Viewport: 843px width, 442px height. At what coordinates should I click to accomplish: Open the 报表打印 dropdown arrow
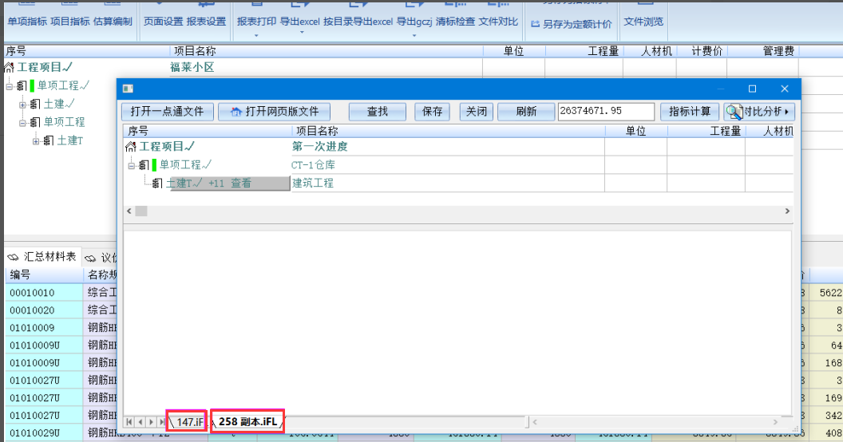coord(256,34)
